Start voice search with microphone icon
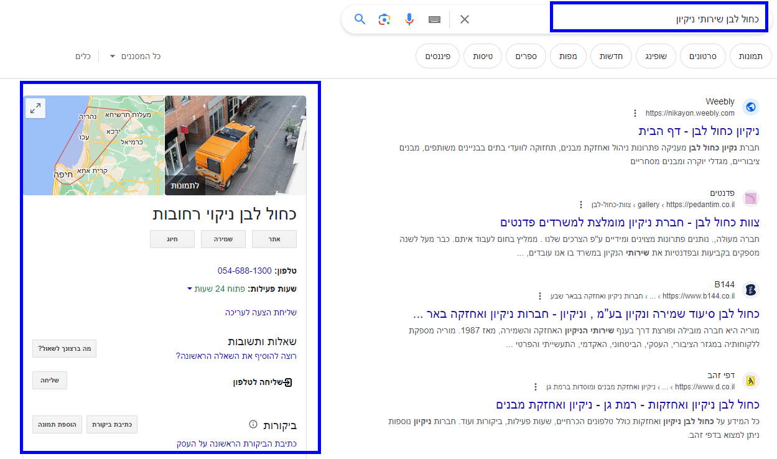 pyautogui.click(x=409, y=19)
